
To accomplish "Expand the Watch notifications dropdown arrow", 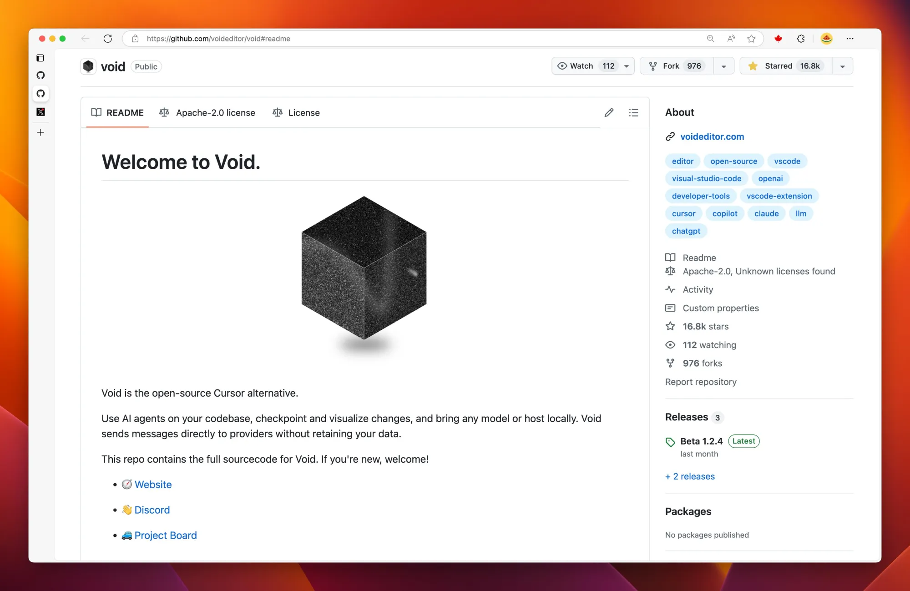I will [x=627, y=66].
